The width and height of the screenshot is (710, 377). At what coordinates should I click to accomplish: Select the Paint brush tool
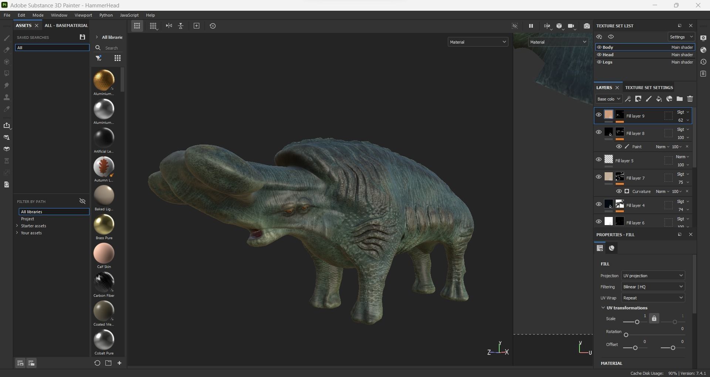point(7,38)
